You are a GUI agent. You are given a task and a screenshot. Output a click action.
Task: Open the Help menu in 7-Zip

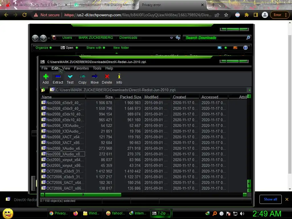pyautogui.click(x=109, y=68)
